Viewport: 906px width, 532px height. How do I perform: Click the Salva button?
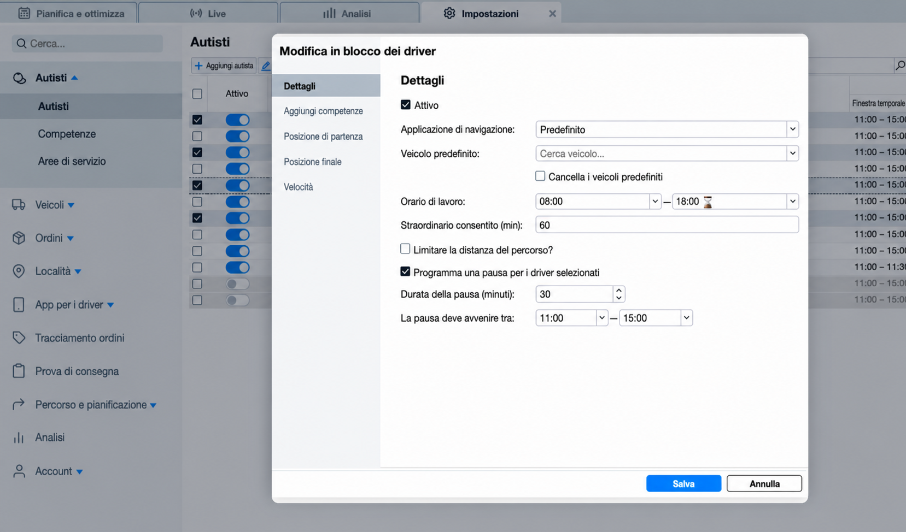(683, 484)
